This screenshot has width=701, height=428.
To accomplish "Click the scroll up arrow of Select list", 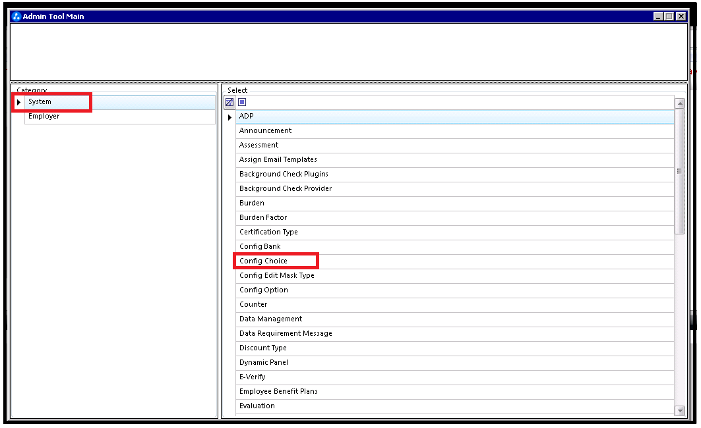I will 679,103.
